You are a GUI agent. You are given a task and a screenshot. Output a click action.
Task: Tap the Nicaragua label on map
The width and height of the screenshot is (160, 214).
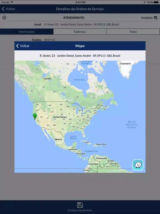(x=81, y=154)
